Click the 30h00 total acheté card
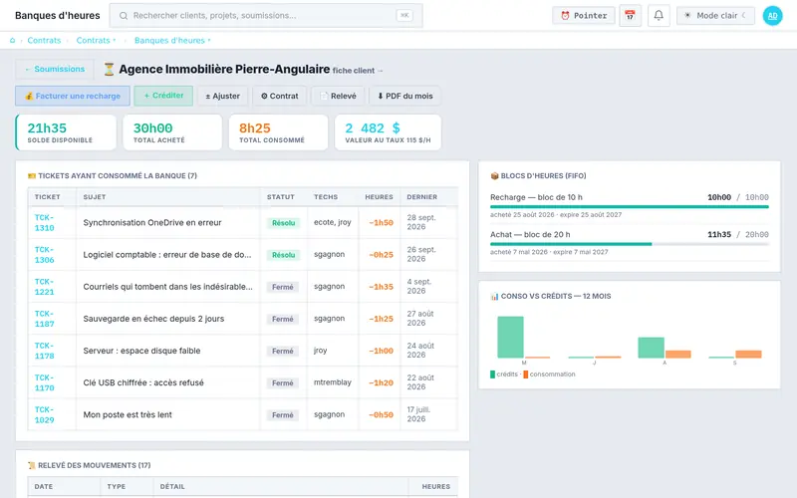 click(172, 132)
